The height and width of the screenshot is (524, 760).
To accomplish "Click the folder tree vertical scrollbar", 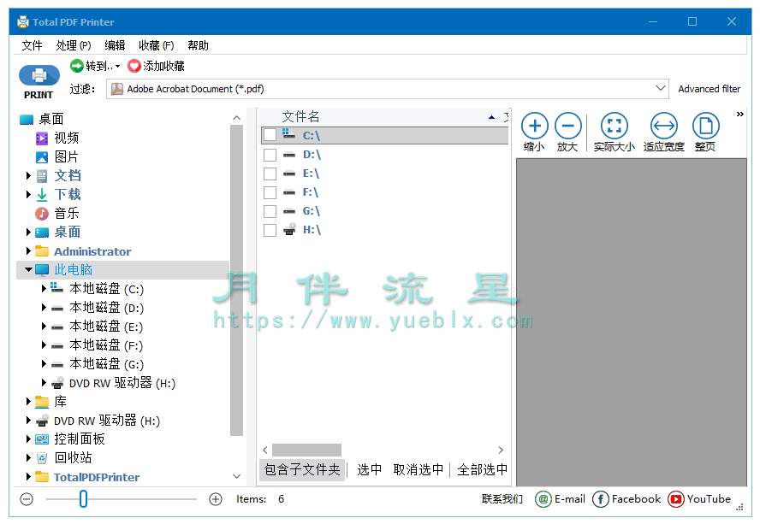I will coord(236,280).
